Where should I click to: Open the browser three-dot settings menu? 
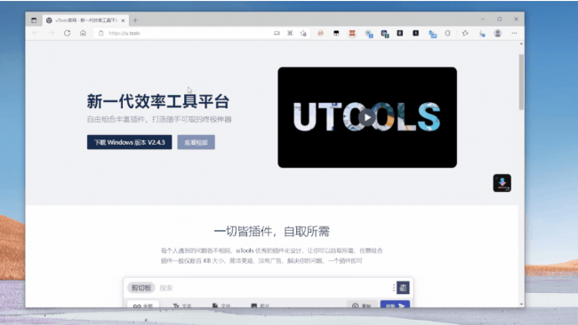tap(514, 33)
